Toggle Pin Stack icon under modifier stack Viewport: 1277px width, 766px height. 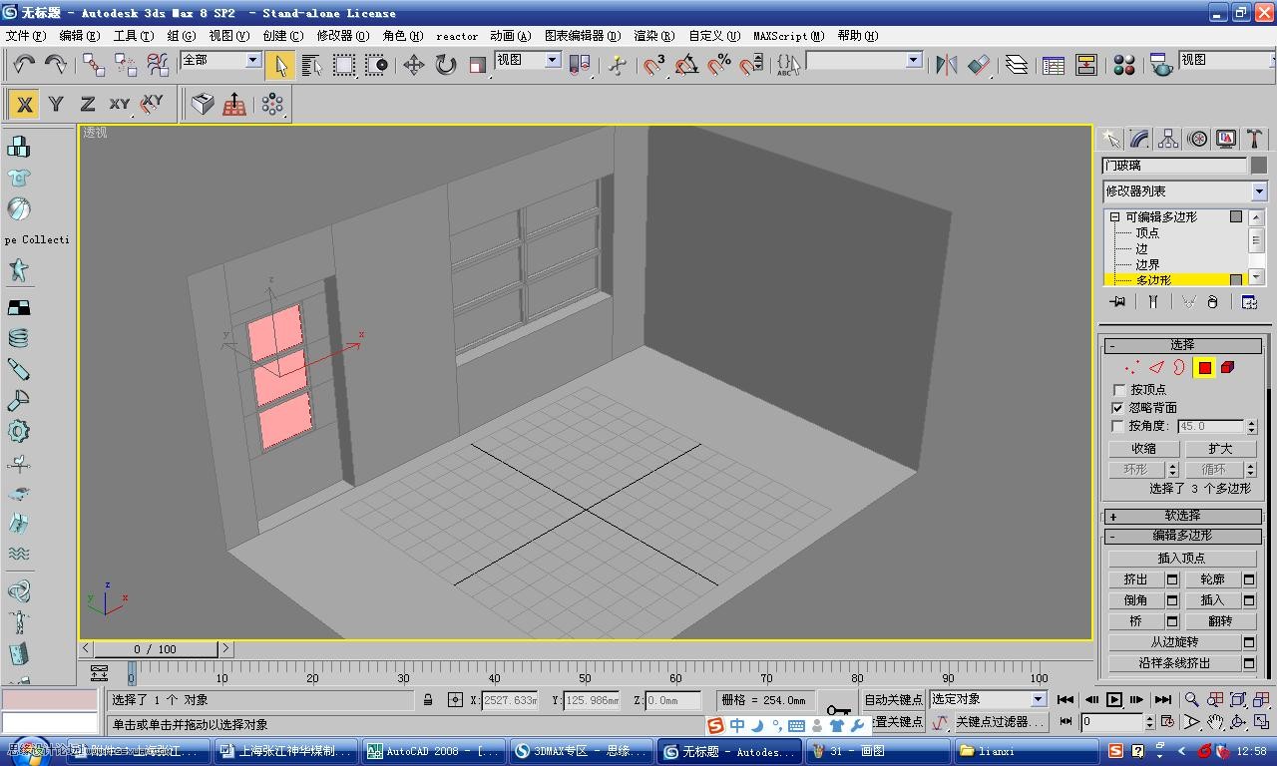[1118, 302]
